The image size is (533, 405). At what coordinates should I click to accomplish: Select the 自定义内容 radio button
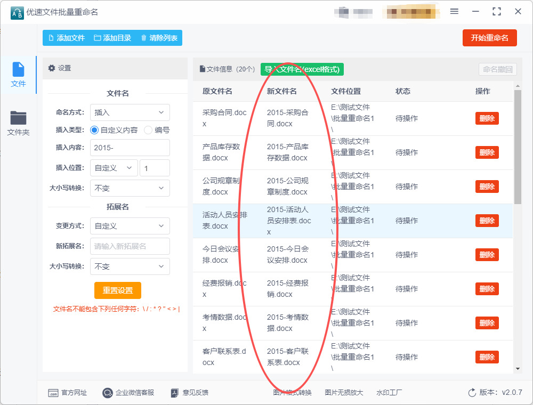pos(94,130)
